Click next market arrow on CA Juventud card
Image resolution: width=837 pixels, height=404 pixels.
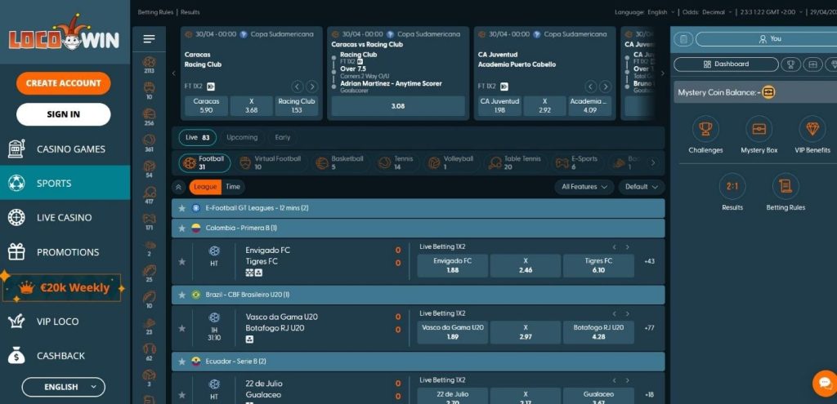[605, 87]
